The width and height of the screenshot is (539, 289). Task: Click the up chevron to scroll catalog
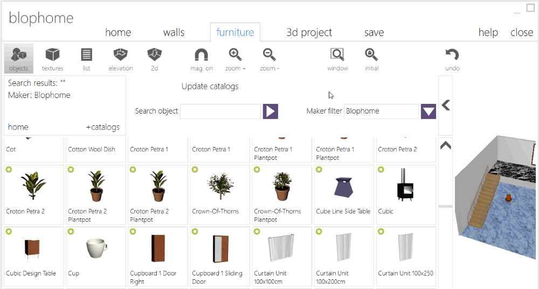(x=446, y=145)
